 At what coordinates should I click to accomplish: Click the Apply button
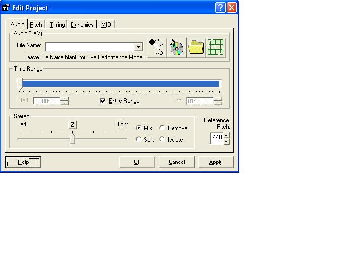pyautogui.click(x=216, y=162)
